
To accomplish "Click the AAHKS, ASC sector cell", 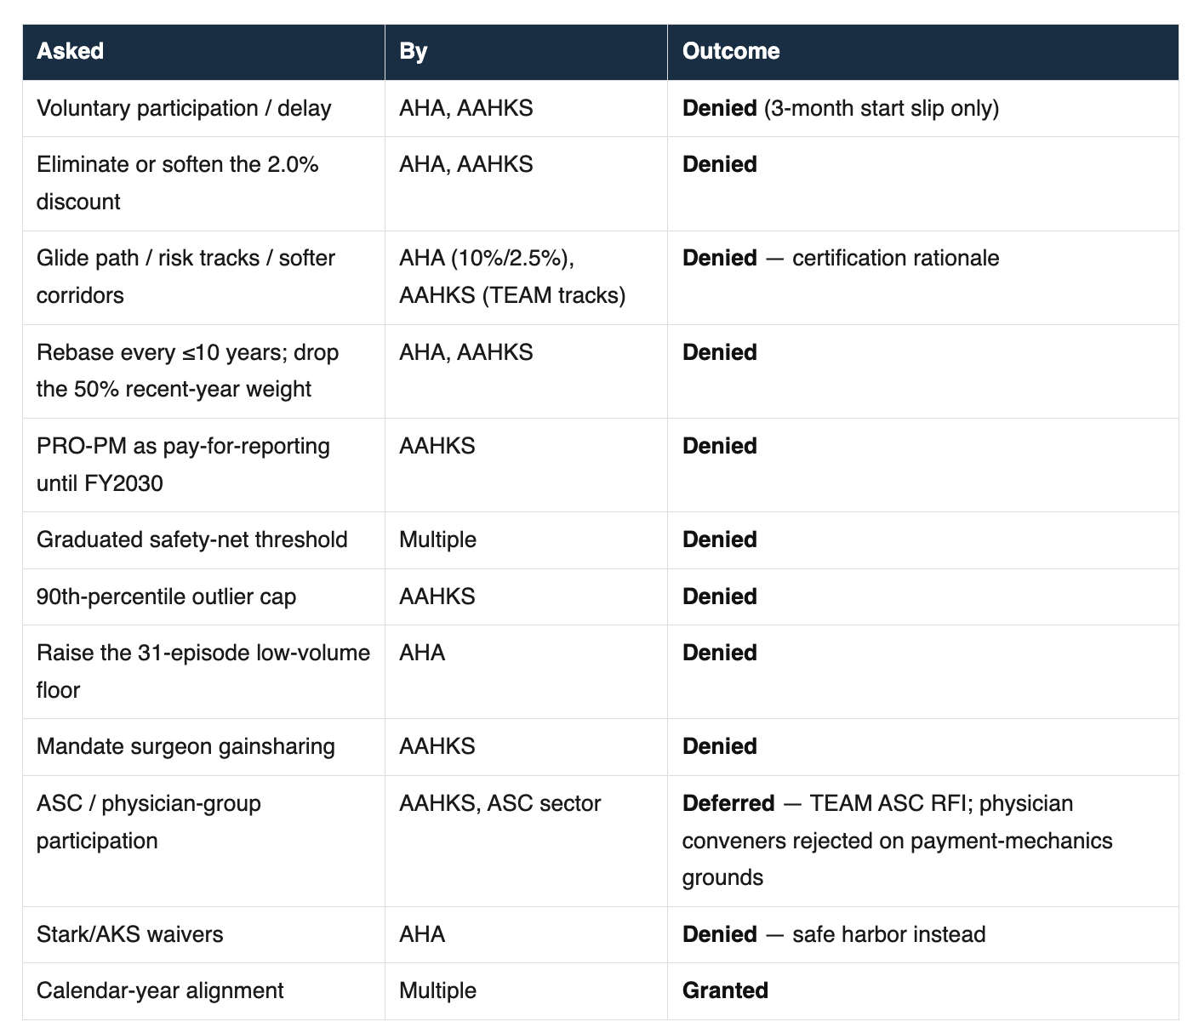I will point(526,841).
